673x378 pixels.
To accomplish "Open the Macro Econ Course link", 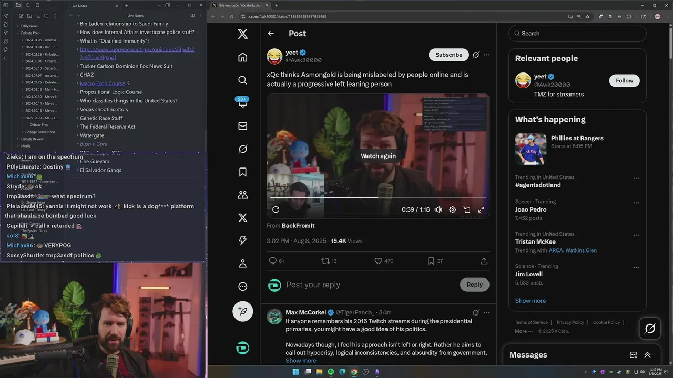I will [104, 83].
